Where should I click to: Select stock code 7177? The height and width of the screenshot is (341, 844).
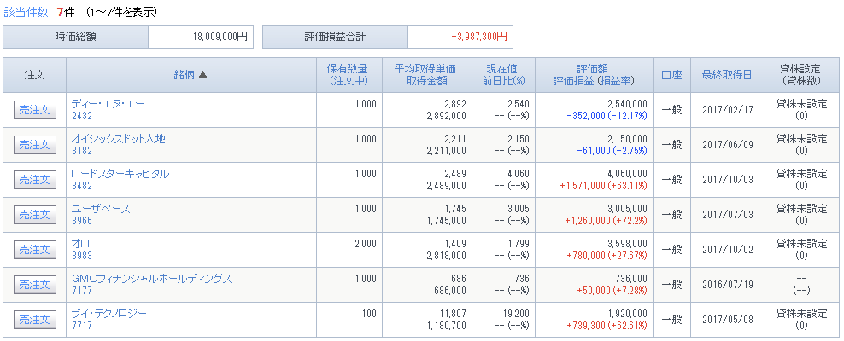coord(82,290)
